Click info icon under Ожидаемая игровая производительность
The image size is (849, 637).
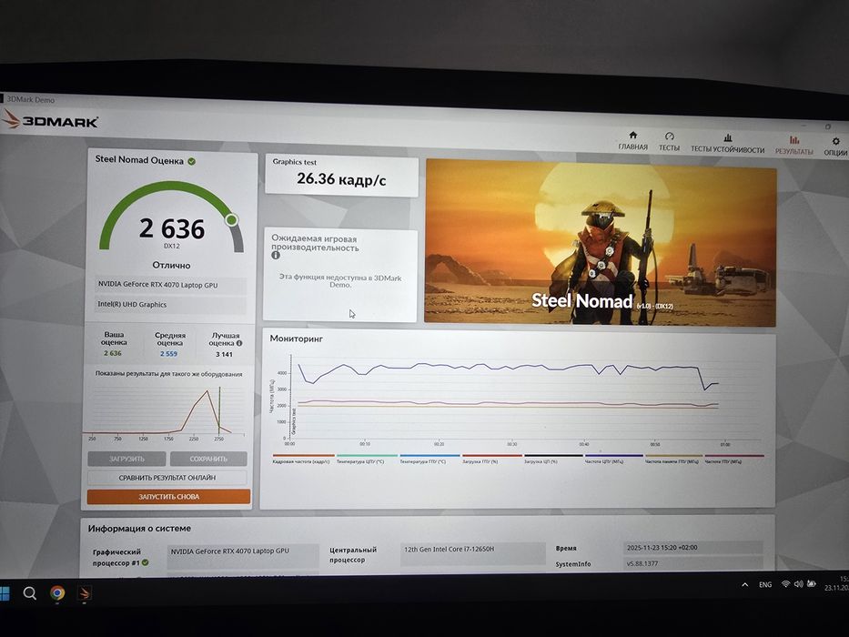(x=276, y=255)
